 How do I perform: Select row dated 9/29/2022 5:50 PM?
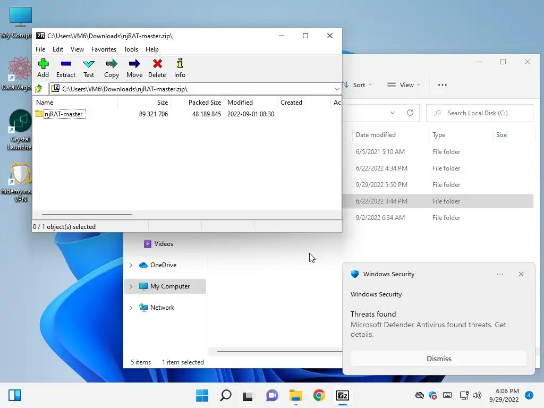point(438,184)
